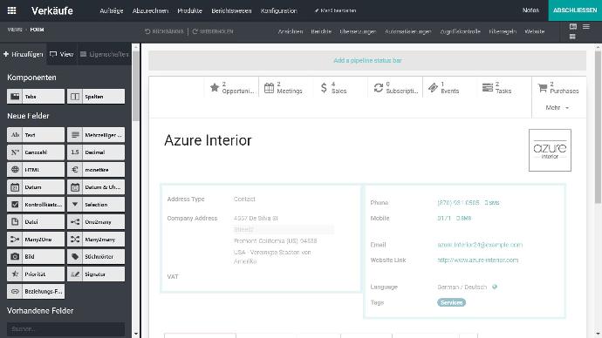This screenshot has height=338, width=602.
Task: Add the Priorität star field
Action: (x=36, y=274)
